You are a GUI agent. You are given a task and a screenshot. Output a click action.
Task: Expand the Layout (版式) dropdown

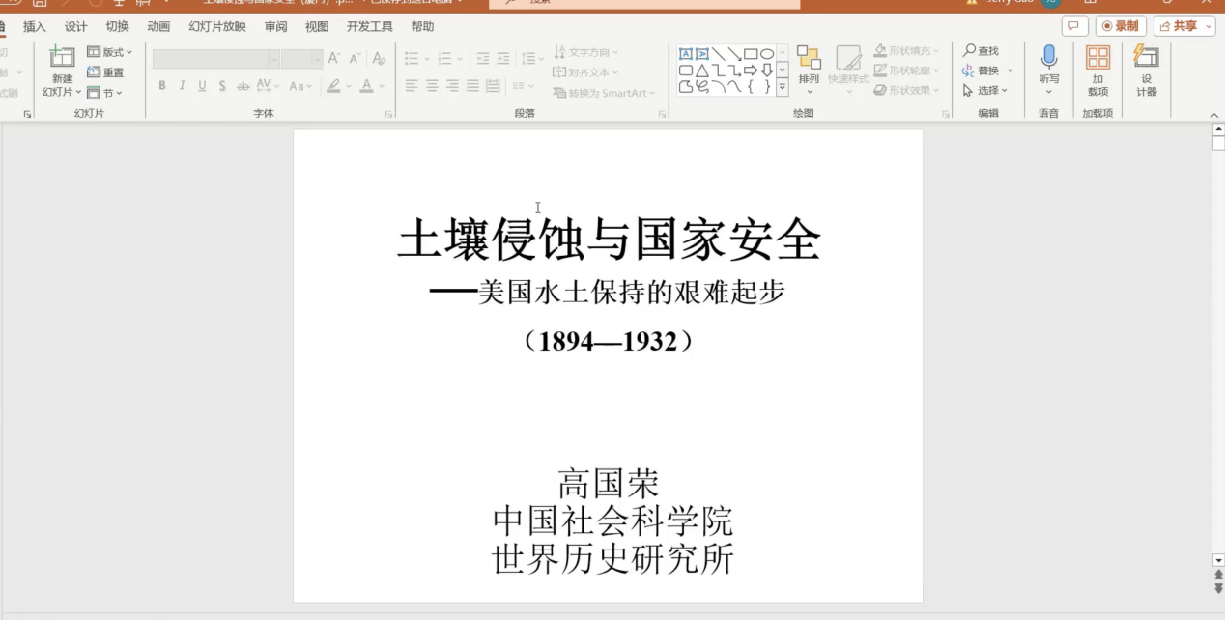pos(110,52)
